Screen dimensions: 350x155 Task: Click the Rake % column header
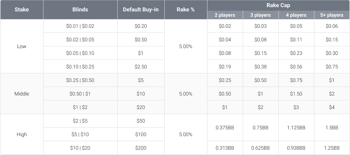(x=186, y=10)
